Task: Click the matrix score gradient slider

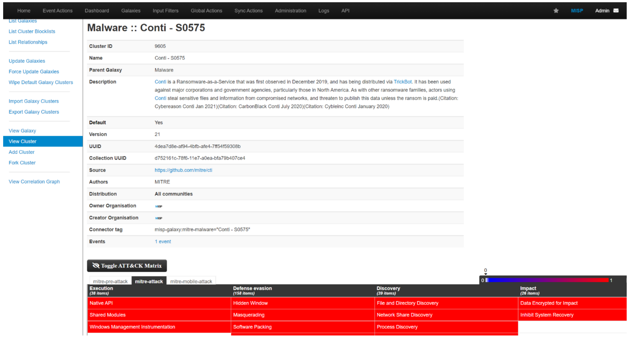Action: tap(547, 280)
